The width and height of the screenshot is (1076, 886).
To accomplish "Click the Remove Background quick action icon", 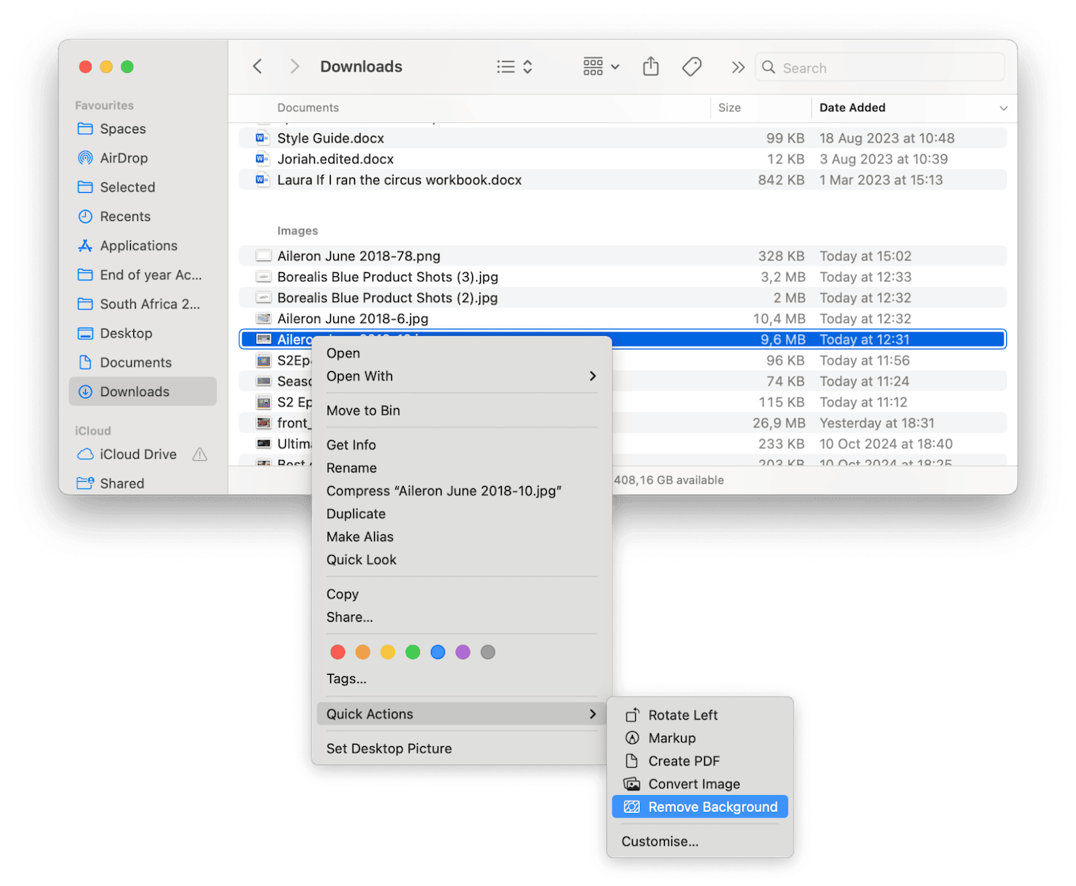I will pos(634,806).
